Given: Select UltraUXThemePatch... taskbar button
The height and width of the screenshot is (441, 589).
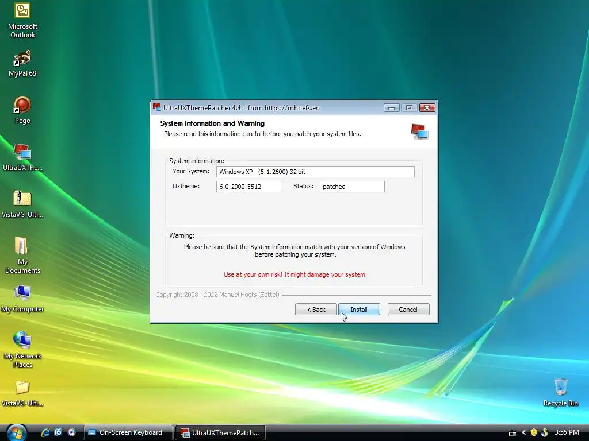Looking at the screenshot, I should [220, 432].
